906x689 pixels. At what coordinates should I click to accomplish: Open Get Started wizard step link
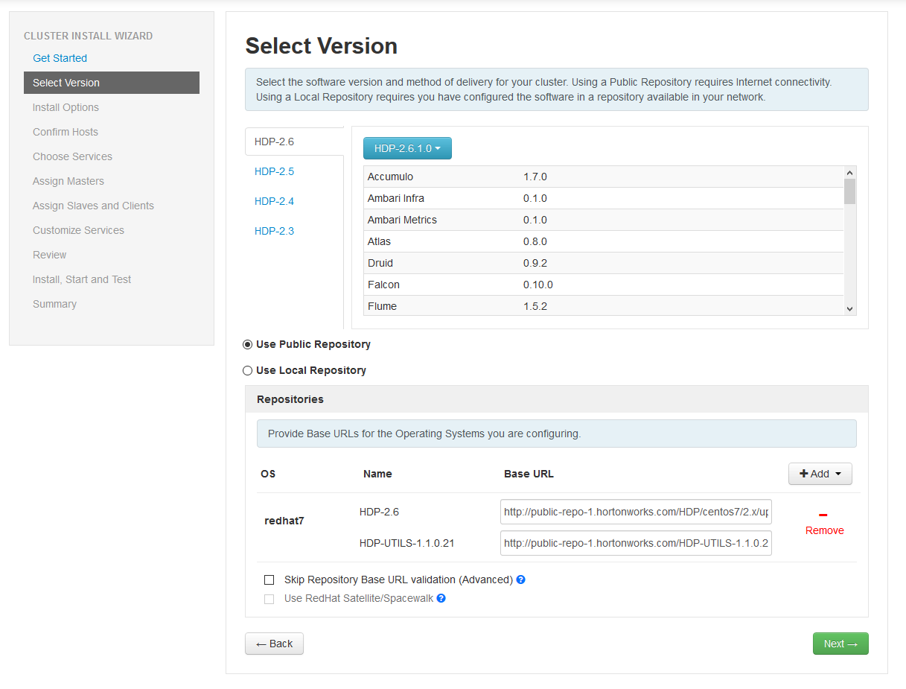tap(60, 58)
